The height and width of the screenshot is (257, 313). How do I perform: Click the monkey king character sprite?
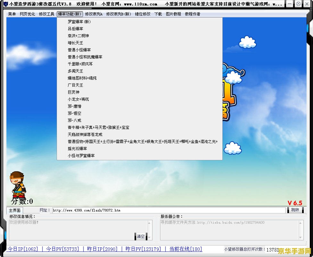[18, 185]
